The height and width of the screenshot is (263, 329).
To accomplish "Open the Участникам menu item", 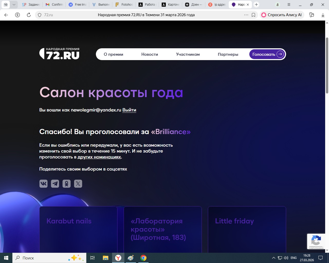I will click(188, 54).
